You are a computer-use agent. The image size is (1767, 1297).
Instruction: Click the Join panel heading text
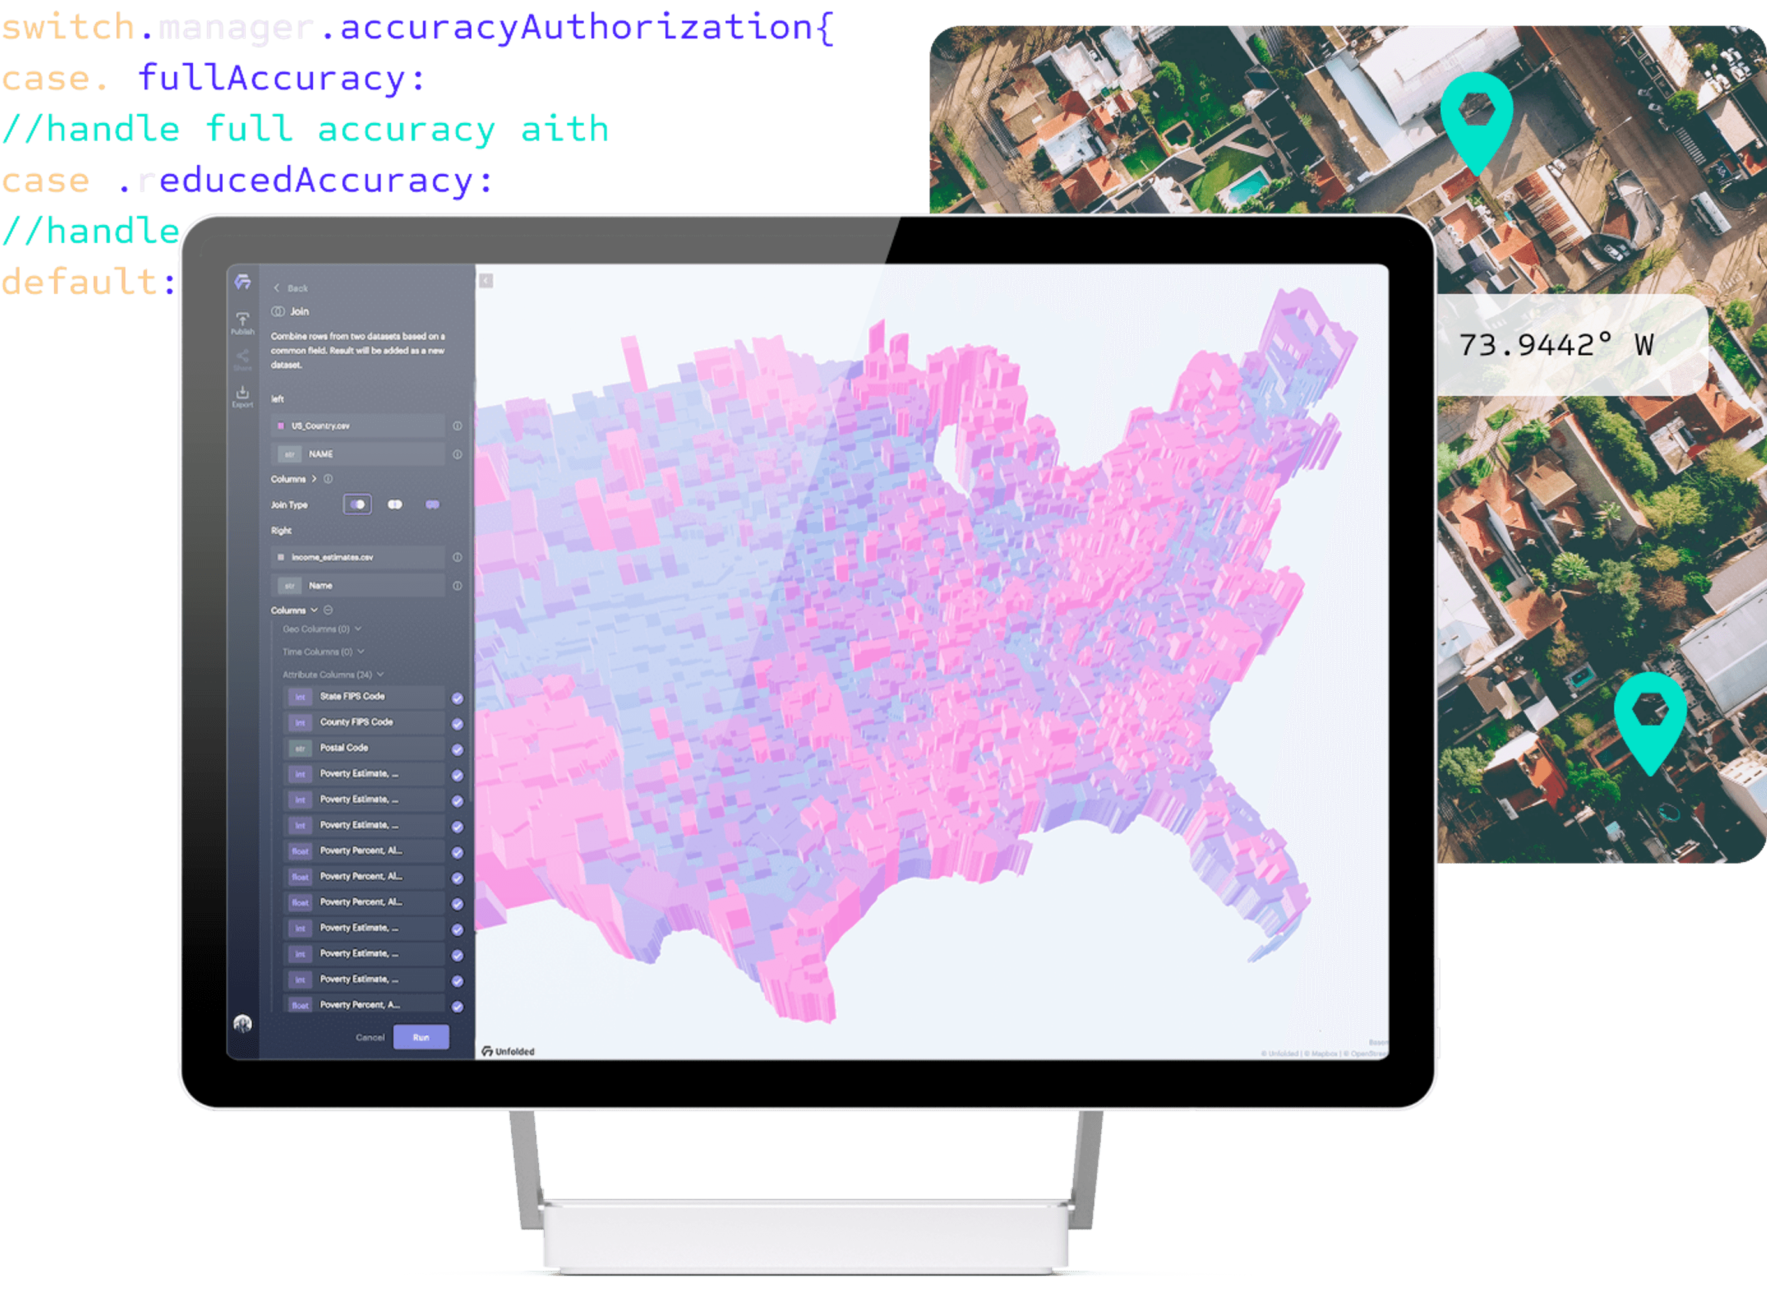point(300,311)
